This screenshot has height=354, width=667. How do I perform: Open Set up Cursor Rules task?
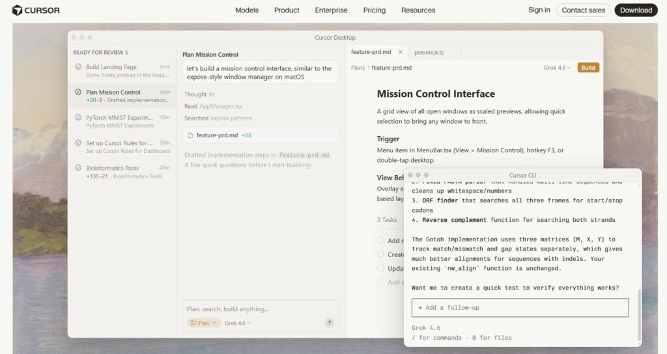pyautogui.click(x=122, y=146)
